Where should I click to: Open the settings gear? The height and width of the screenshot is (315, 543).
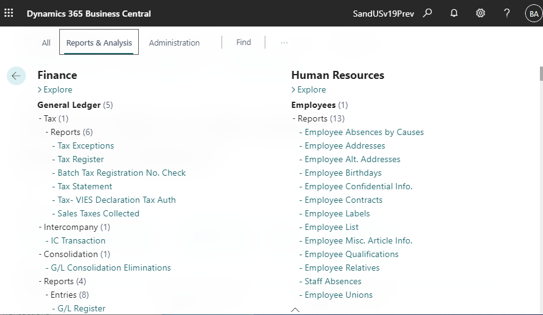click(x=480, y=13)
